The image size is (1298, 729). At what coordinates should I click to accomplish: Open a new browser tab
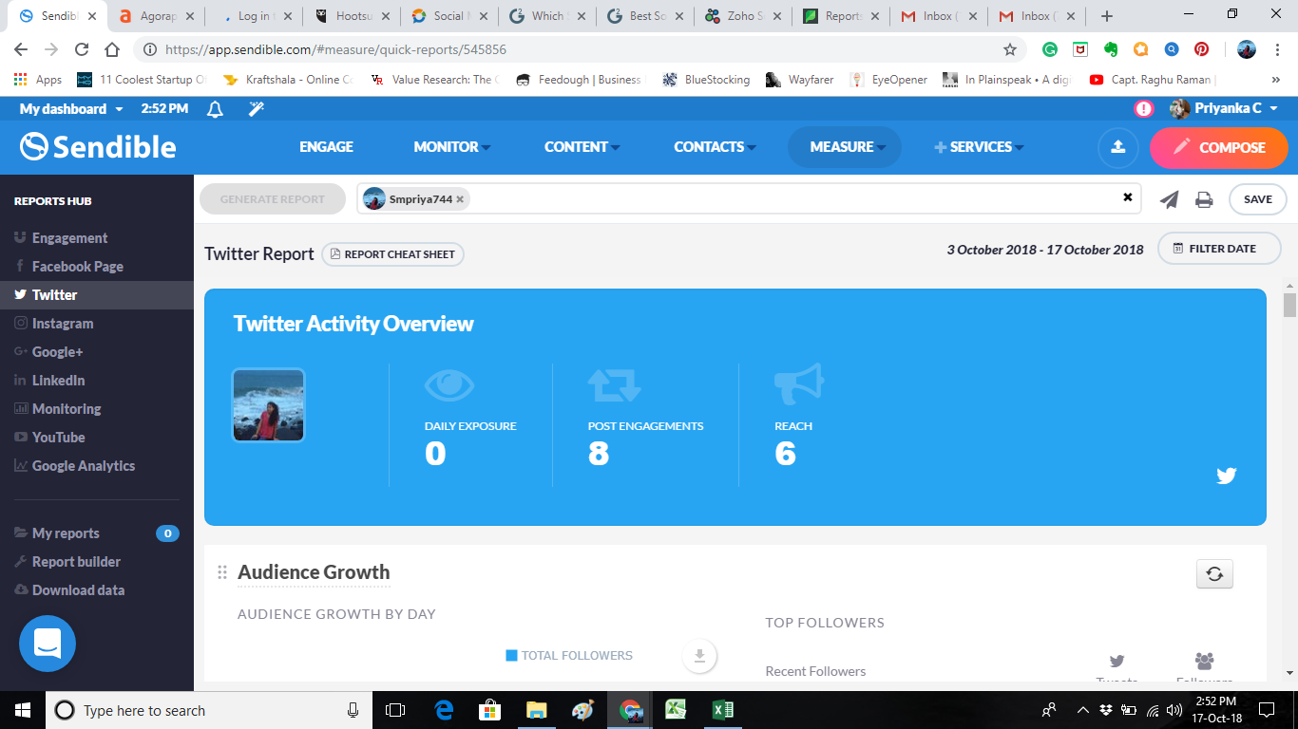[1107, 16]
